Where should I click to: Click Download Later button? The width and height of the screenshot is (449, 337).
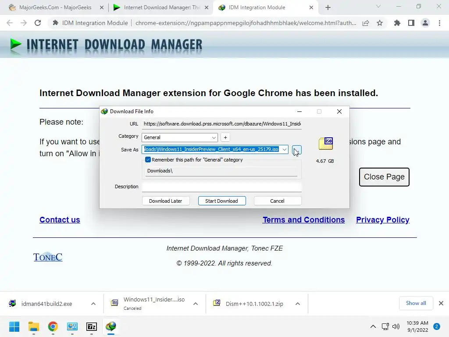pyautogui.click(x=166, y=201)
